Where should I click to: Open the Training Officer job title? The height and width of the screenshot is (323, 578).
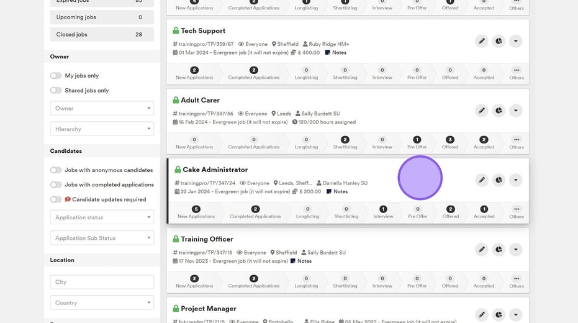(x=207, y=239)
